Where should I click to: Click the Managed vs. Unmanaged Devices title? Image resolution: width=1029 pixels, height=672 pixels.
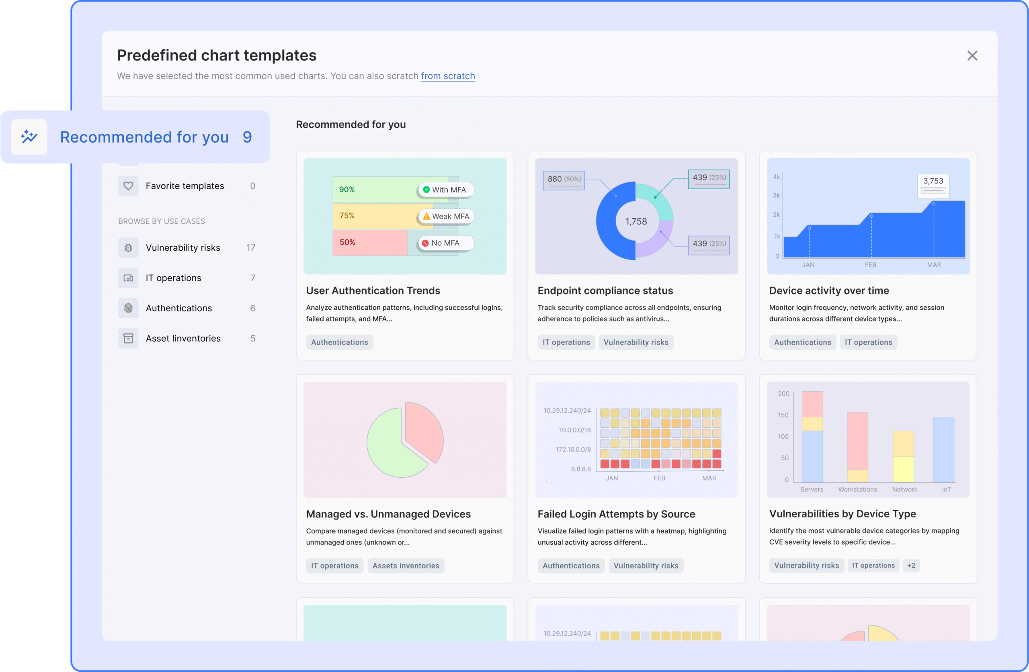(388, 514)
